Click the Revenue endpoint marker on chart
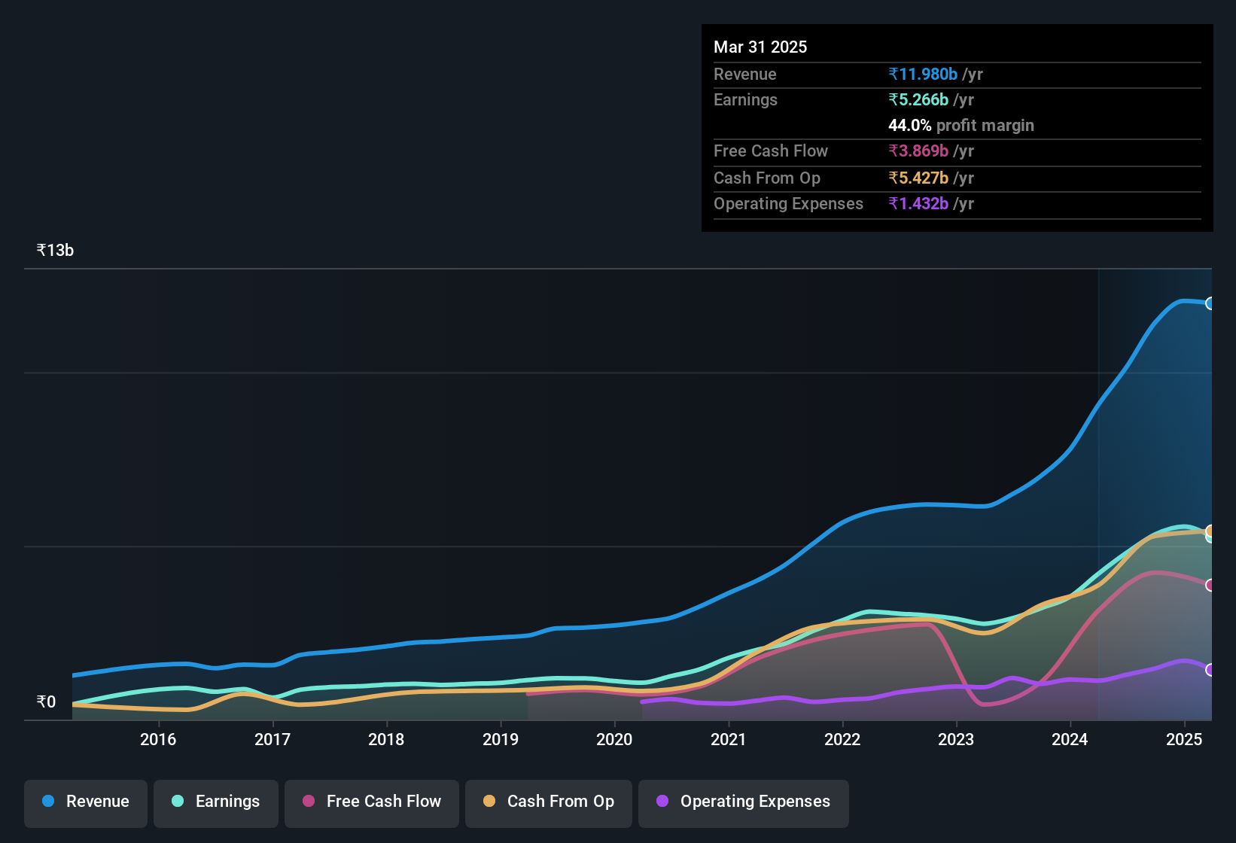Viewport: 1236px width, 843px height. [1210, 303]
